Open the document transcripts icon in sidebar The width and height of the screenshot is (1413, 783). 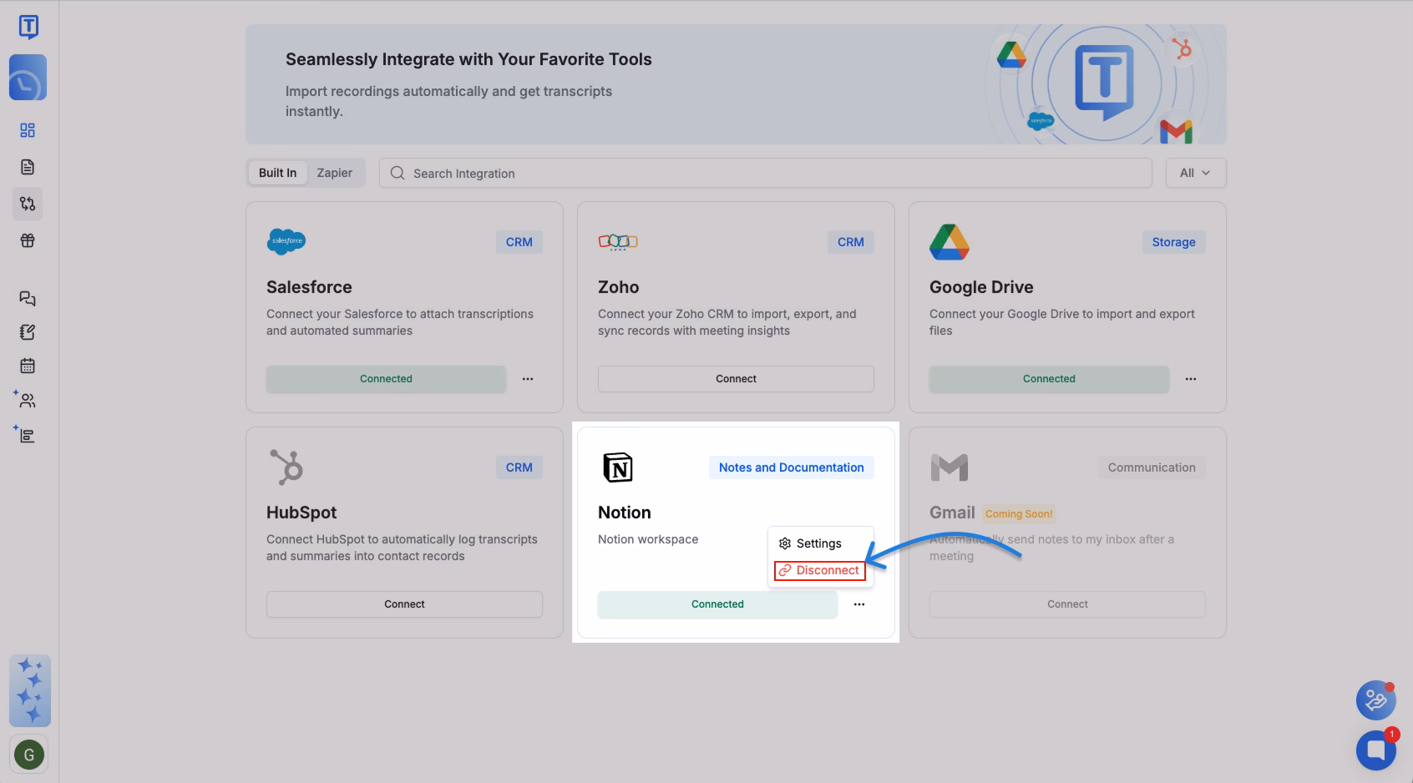pos(28,167)
